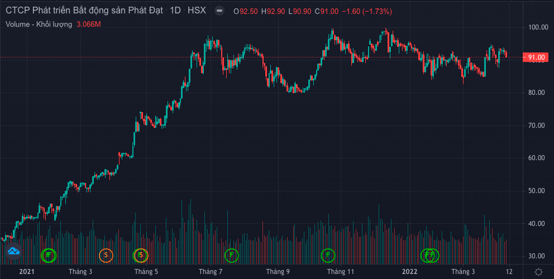Click the orange S marker near Tháng 3
Viewport: 554px width, 279px height.
click(106, 255)
